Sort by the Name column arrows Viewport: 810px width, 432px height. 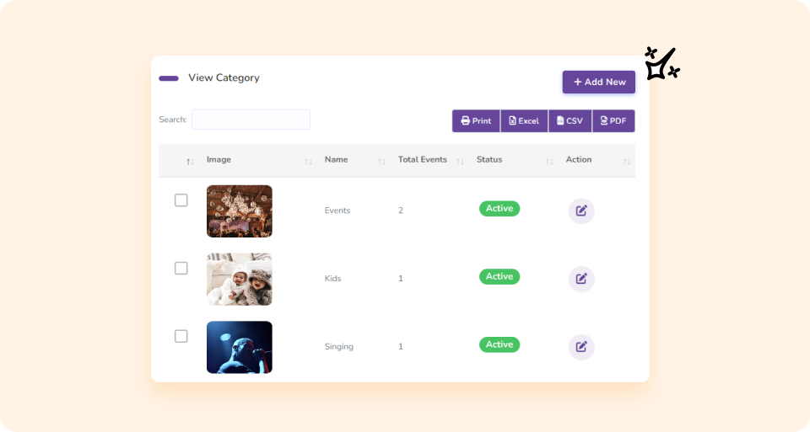click(x=381, y=161)
